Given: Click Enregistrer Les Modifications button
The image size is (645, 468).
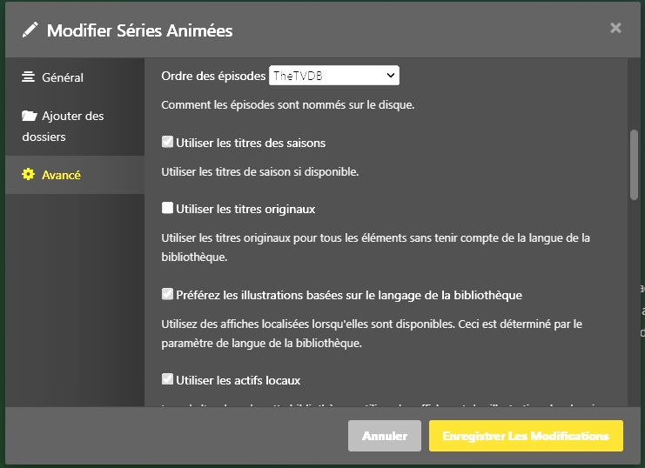Looking at the screenshot, I should (x=526, y=436).
